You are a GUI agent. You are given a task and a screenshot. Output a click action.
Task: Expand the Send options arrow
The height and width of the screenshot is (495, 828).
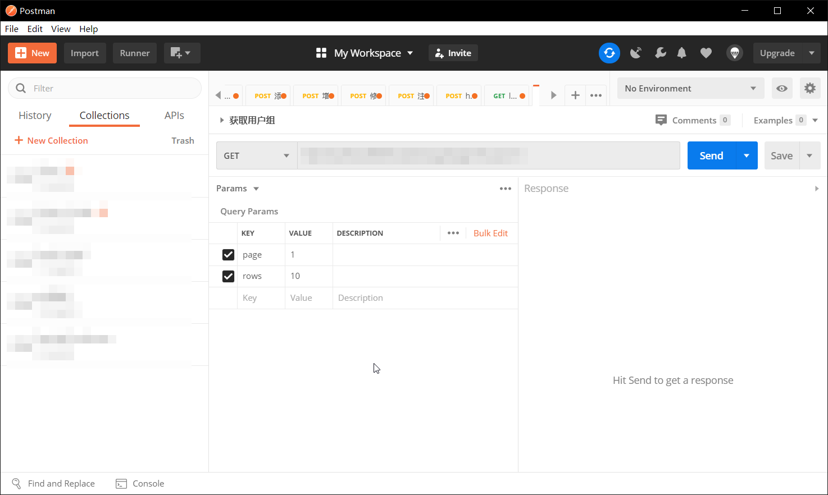(x=747, y=155)
